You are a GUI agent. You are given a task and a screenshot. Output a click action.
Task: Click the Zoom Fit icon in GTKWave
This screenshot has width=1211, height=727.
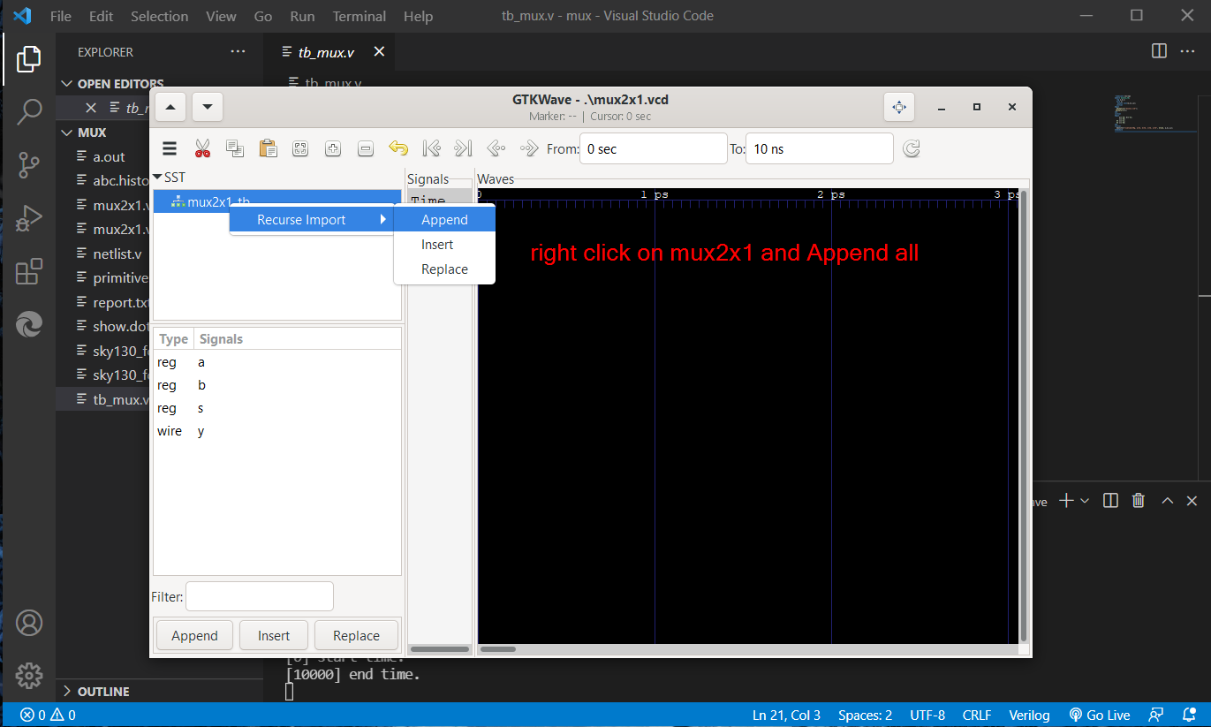pos(300,148)
